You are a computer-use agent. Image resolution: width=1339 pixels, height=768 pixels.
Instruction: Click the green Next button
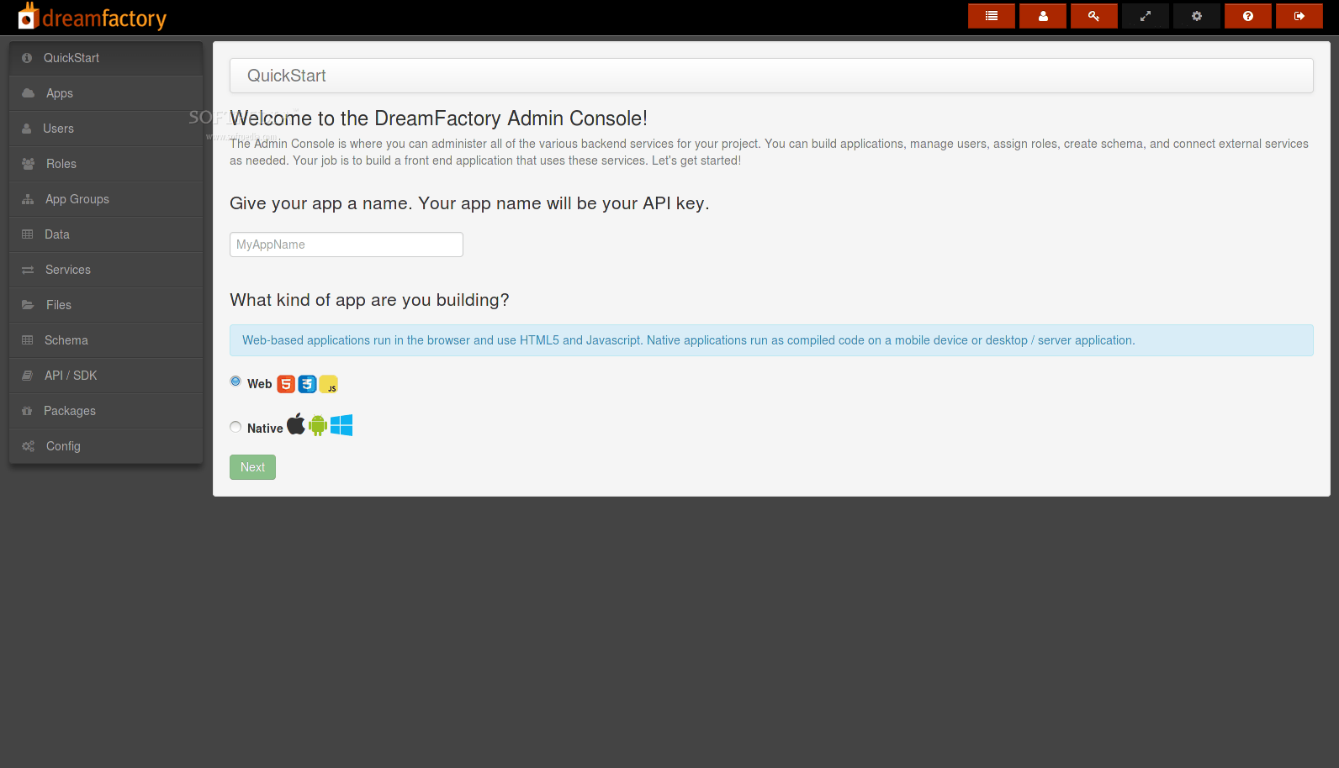tap(252, 467)
